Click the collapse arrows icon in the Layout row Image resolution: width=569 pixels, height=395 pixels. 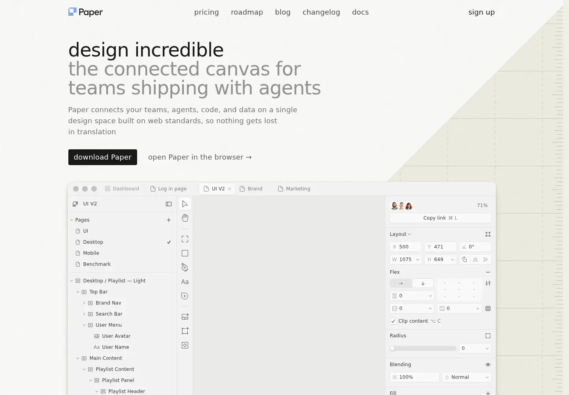point(488,234)
